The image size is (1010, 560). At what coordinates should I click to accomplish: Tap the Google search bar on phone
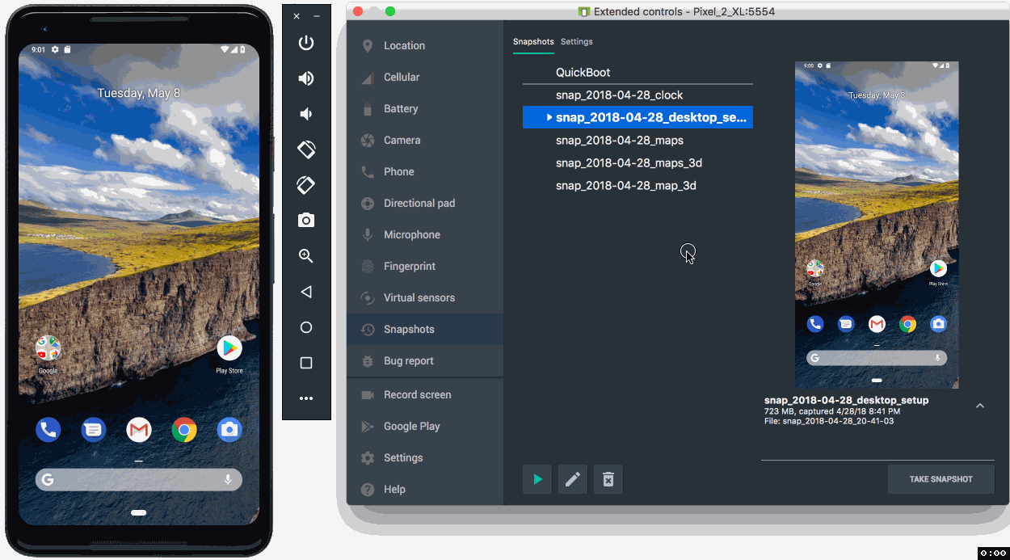pyautogui.click(x=139, y=480)
